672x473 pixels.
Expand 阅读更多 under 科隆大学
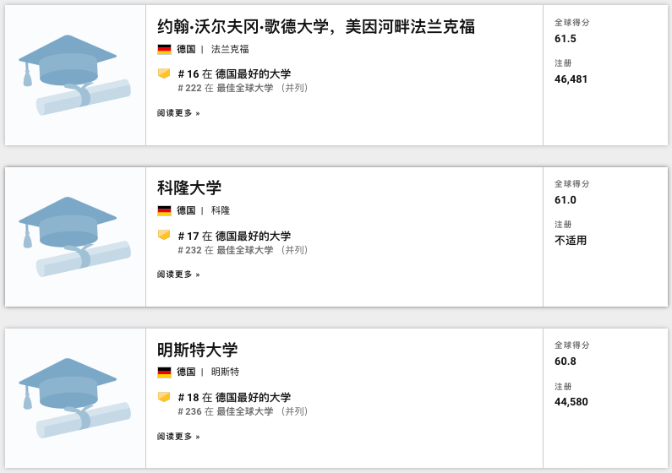178,275
